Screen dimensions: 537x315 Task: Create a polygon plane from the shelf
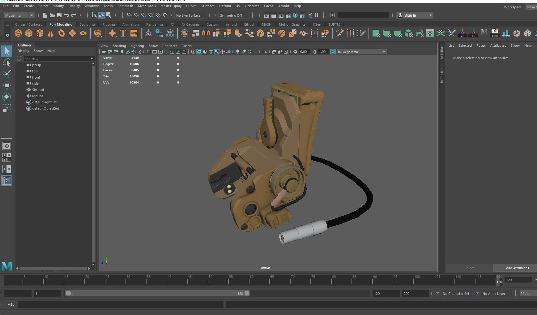pos(72,33)
